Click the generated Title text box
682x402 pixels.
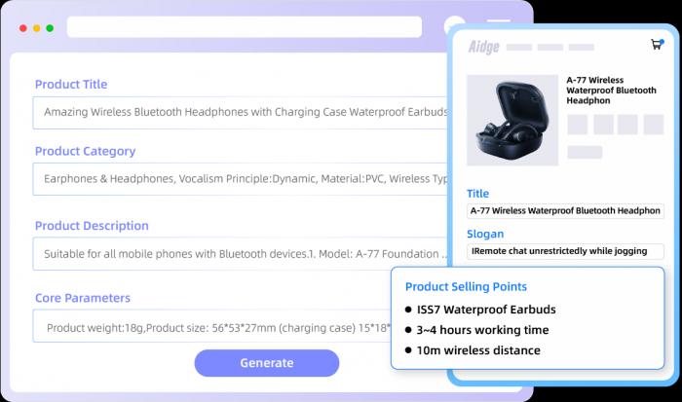coord(565,211)
